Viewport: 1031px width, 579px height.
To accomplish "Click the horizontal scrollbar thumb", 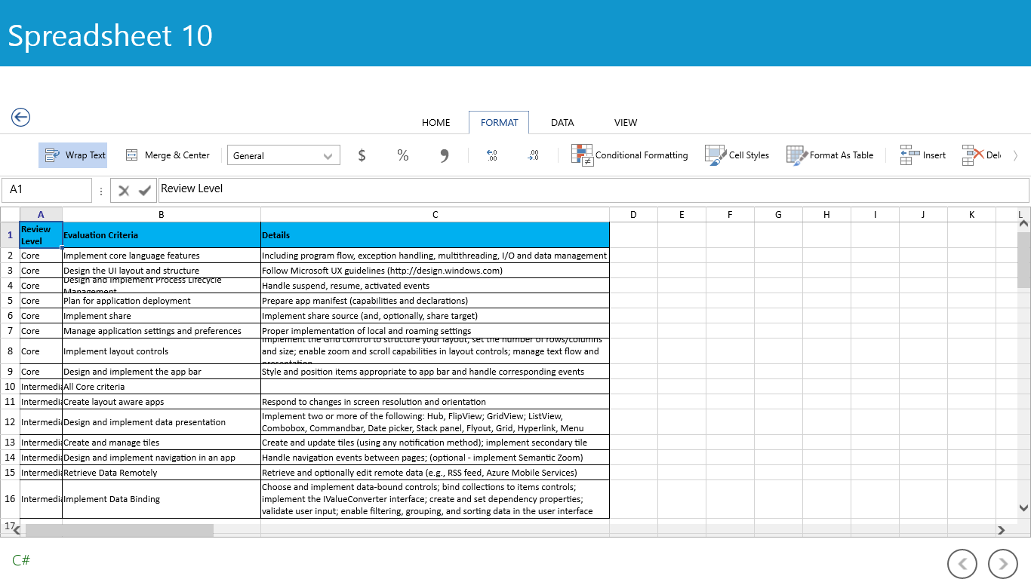I will click(x=119, y=531).
